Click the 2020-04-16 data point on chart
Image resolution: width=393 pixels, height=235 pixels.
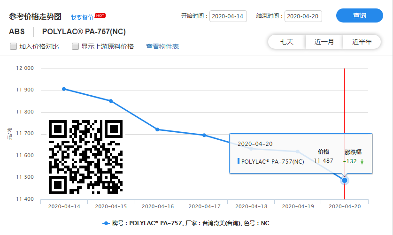(x=157, y=129)
